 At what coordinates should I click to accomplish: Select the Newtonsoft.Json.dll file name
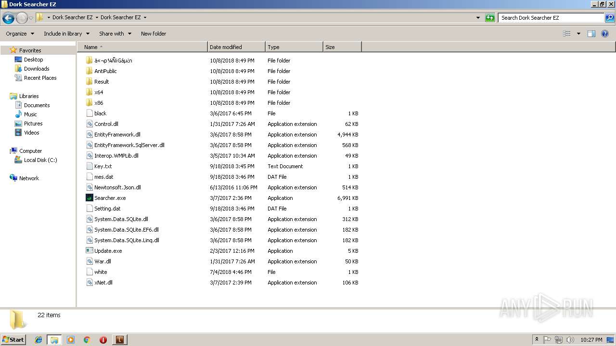tap(117, 187)
